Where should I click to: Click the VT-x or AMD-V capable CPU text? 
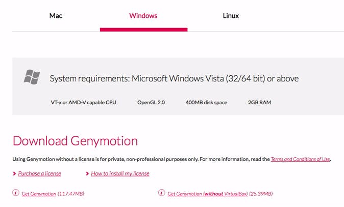(x=83, y=102)
